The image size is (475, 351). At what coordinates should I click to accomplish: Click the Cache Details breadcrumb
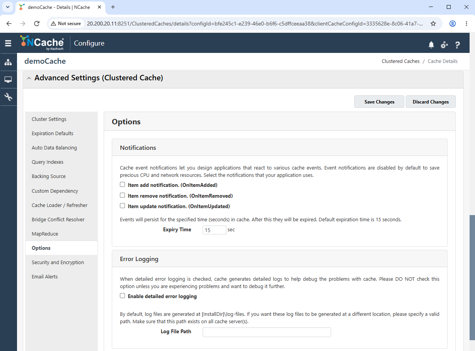[443, 61]
